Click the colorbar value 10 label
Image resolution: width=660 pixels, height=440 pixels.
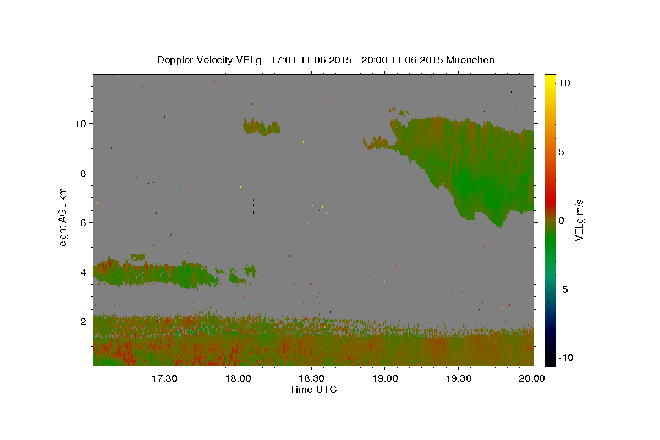tap(564, 82)
